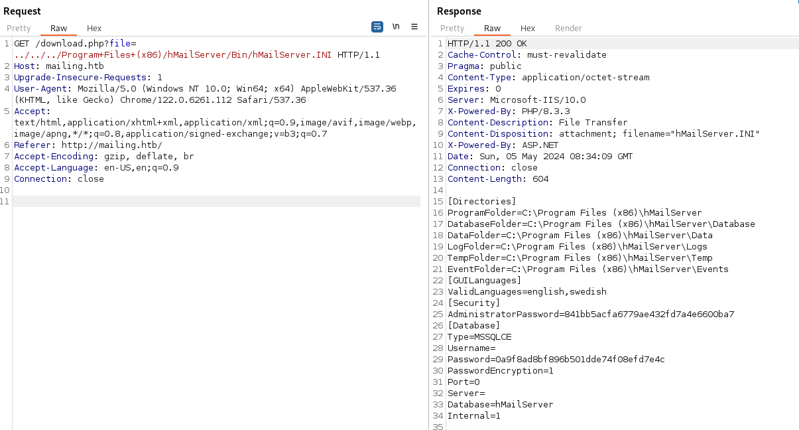Click the 'Cache-Control: must-revalidate' response header
Image resolution: width=799 pixels, height=430 pixels.
527,54
